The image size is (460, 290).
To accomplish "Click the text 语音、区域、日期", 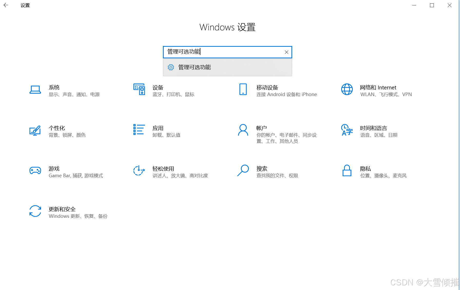I will click(x=379, y=135).
